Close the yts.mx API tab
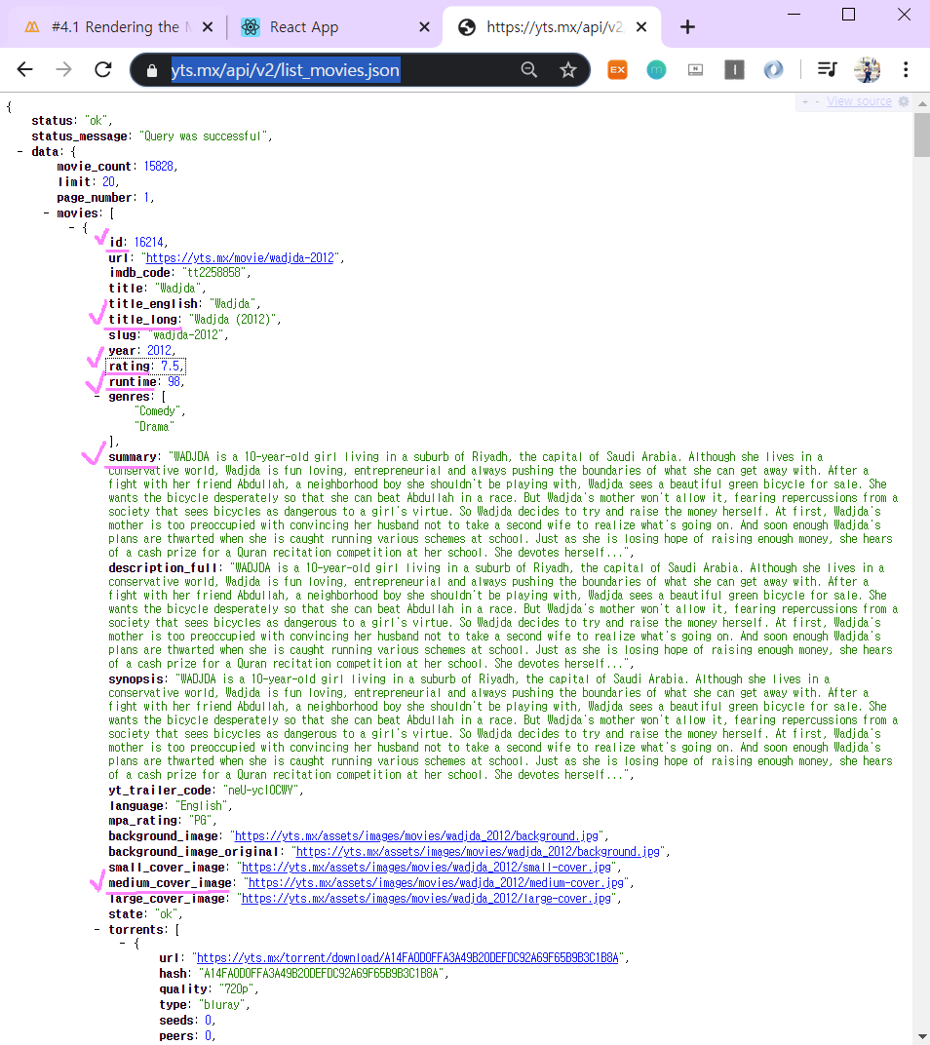Screen dimensions: 930x1045 (641, 27)
